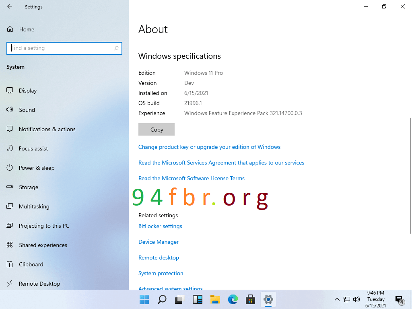
Task: Select Focus assist in sidebar
Action: pyautogui.click(x=33, y=148)
